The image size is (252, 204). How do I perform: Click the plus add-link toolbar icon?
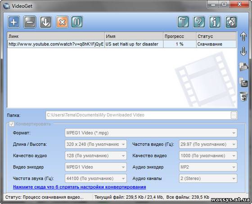(x=14, y=22)
